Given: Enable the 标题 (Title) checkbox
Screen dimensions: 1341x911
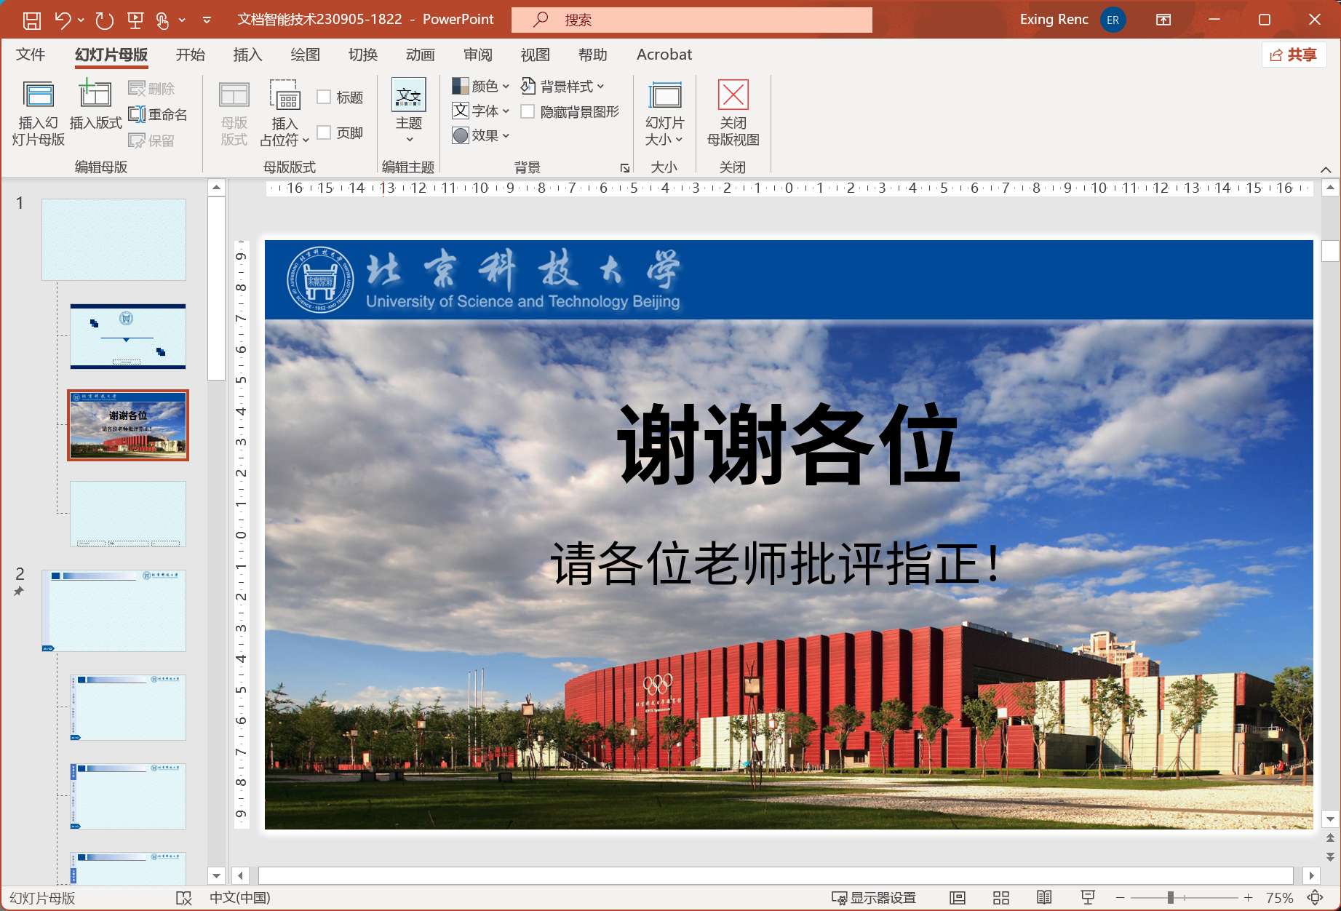Looking at the screenshot, I should click(325, 96).
